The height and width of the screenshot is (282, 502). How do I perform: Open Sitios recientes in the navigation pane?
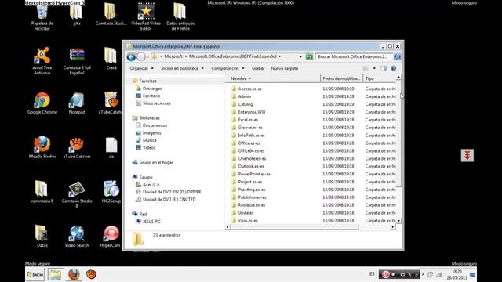coord(157,103)
